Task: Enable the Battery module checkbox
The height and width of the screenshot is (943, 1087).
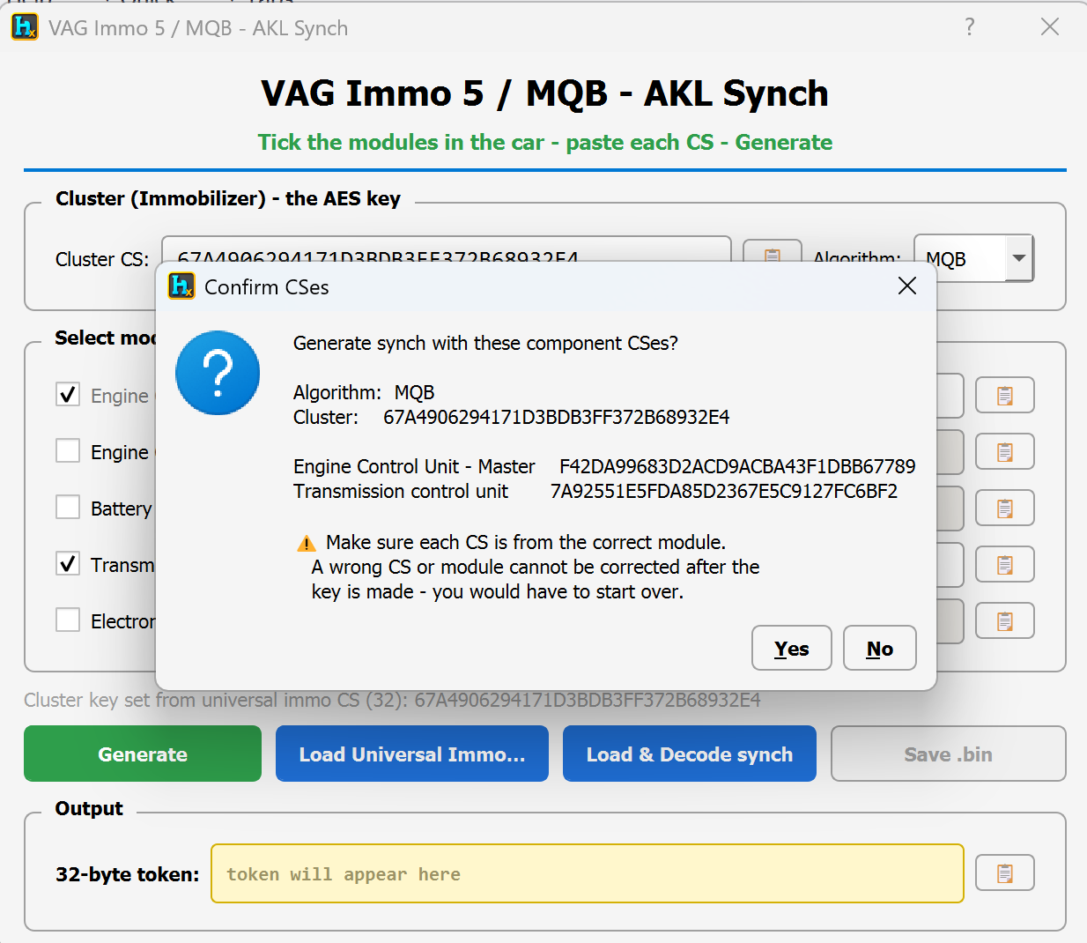Action: [x=68, y=507]
